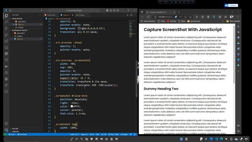Viewport: 252px width, 142px height.
Task: Close style.css in Open Editors list
Action: pos(13,24)
